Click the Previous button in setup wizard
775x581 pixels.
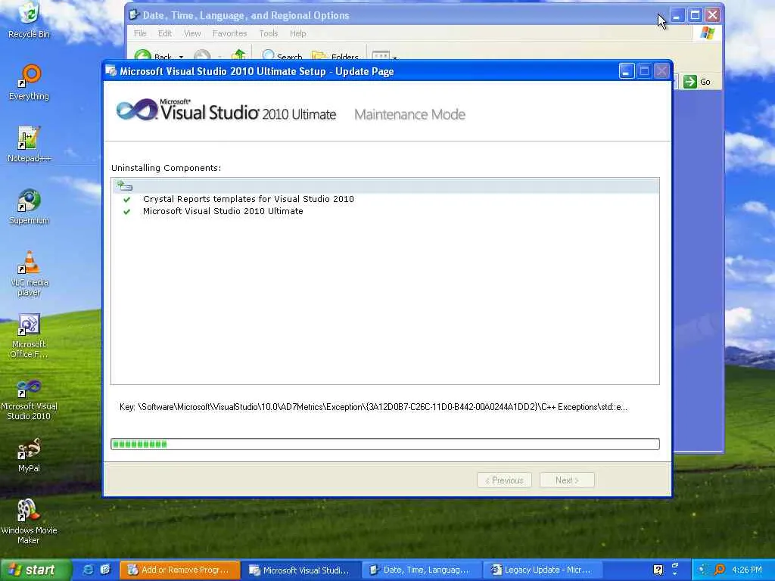(x=504, y=480)
